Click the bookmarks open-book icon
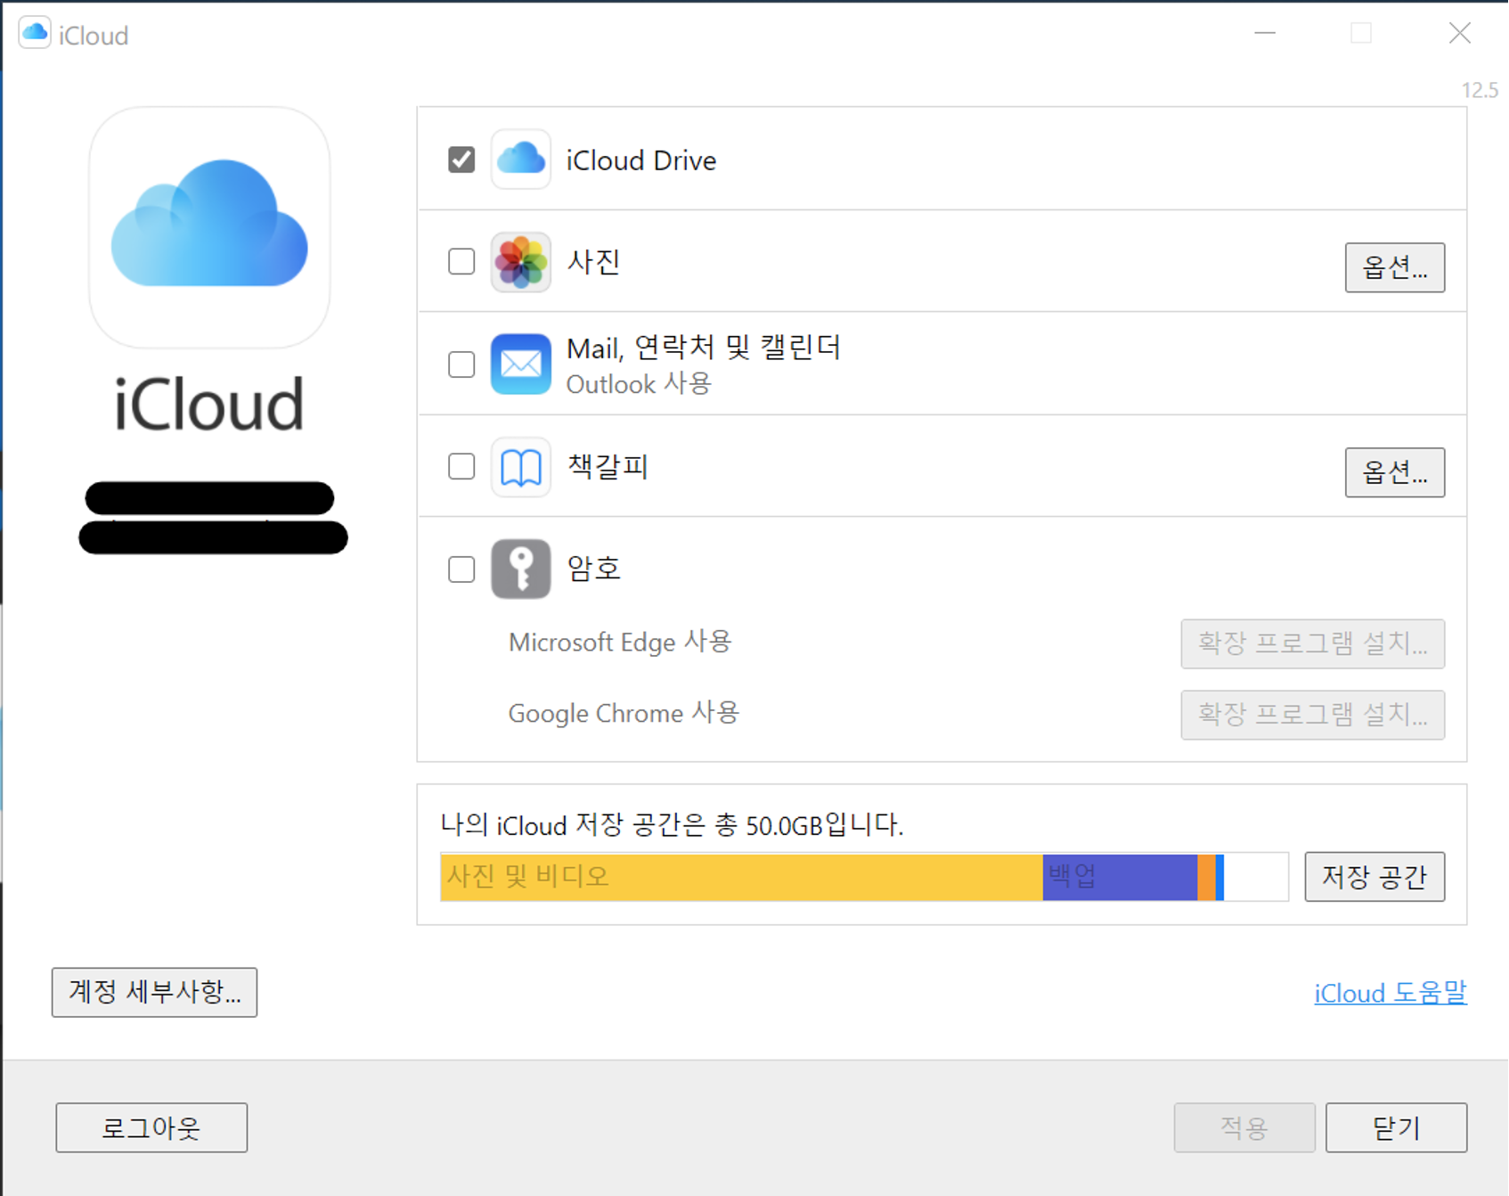1509x1196 pixels. click(521, 466)
